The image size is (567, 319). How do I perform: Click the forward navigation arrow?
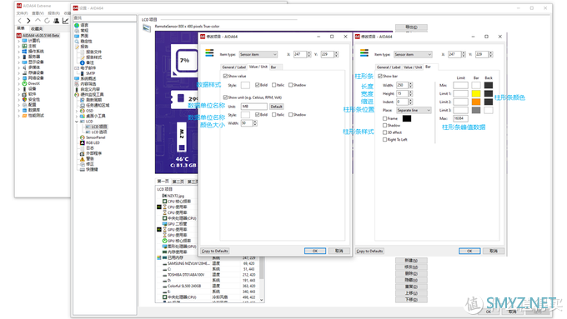click(x=28, y=21)
